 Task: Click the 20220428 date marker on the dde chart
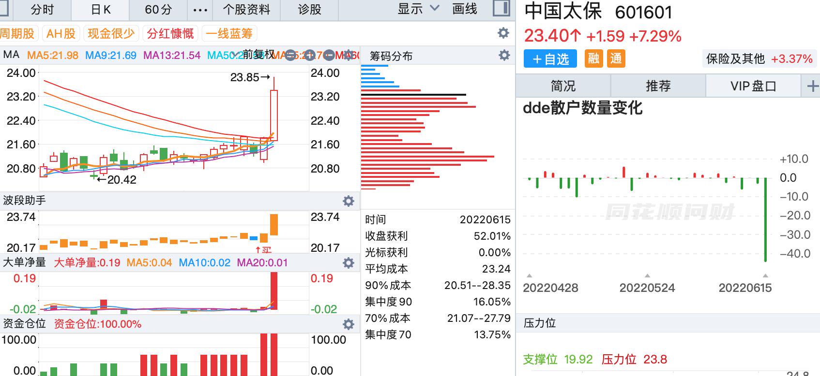click(x=550, y=288)
